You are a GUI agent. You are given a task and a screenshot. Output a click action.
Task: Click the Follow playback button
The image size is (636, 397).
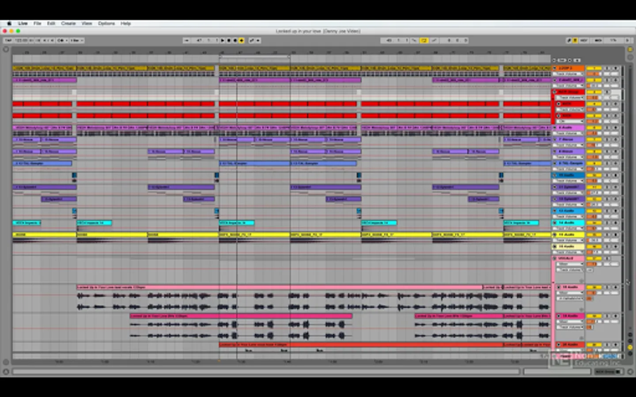point(187,40)
